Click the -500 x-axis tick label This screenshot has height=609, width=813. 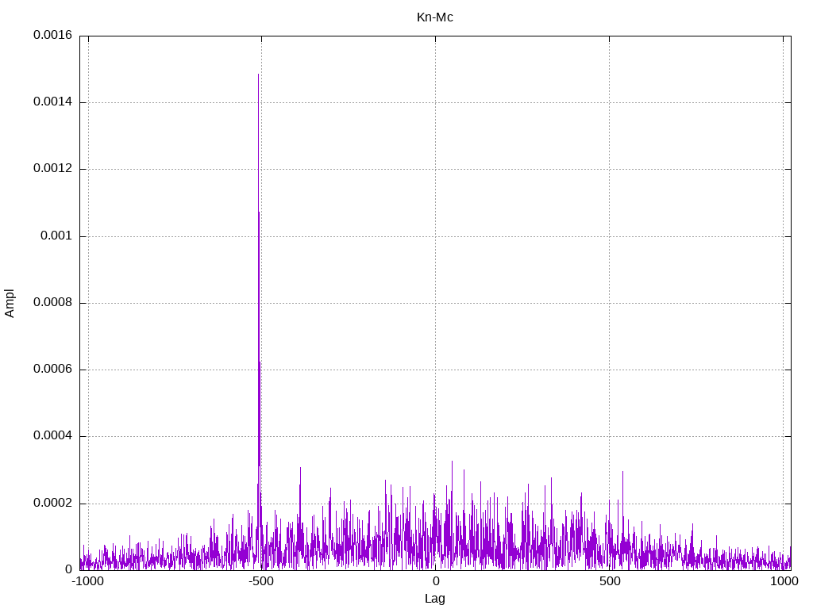(261, 581)
